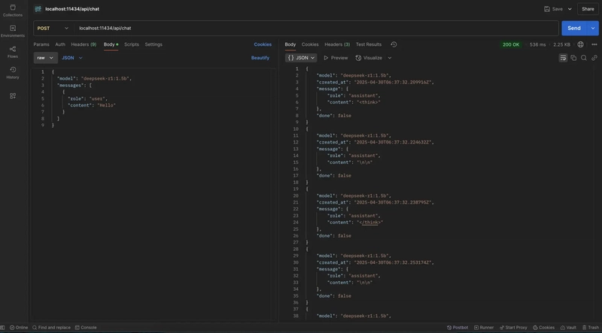Click the response link icon
Screen dimensions: 602x333
(x=594, y=58)
